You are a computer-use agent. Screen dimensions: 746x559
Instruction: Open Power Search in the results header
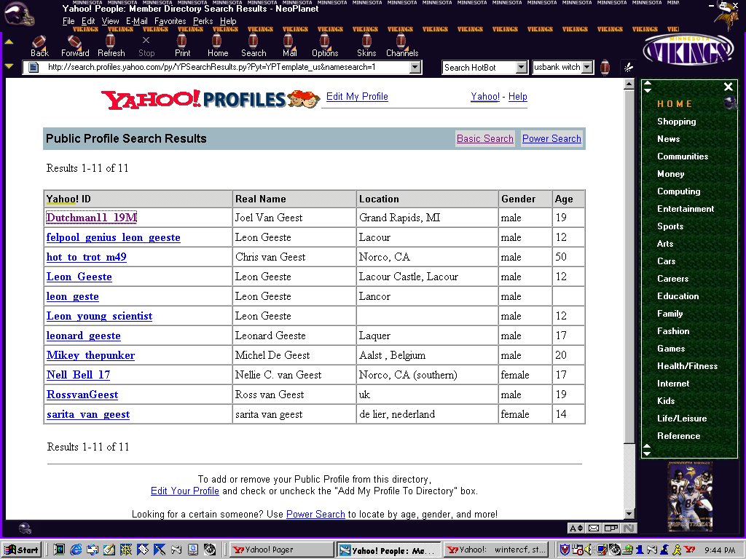click(551, 138)
